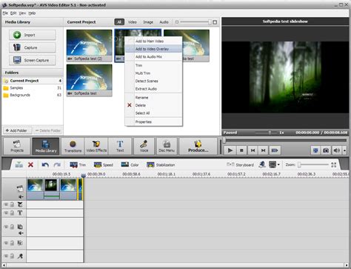351x269 pixels.
Task: Jump to previous frame
Action: 253,150
